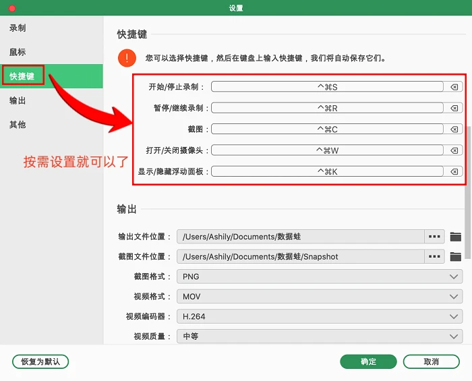Image resolution: width=472 pixels, height=381 pixels.
Task: Open the folder icon next to 截图文件位置
Action: pos(455,257)
